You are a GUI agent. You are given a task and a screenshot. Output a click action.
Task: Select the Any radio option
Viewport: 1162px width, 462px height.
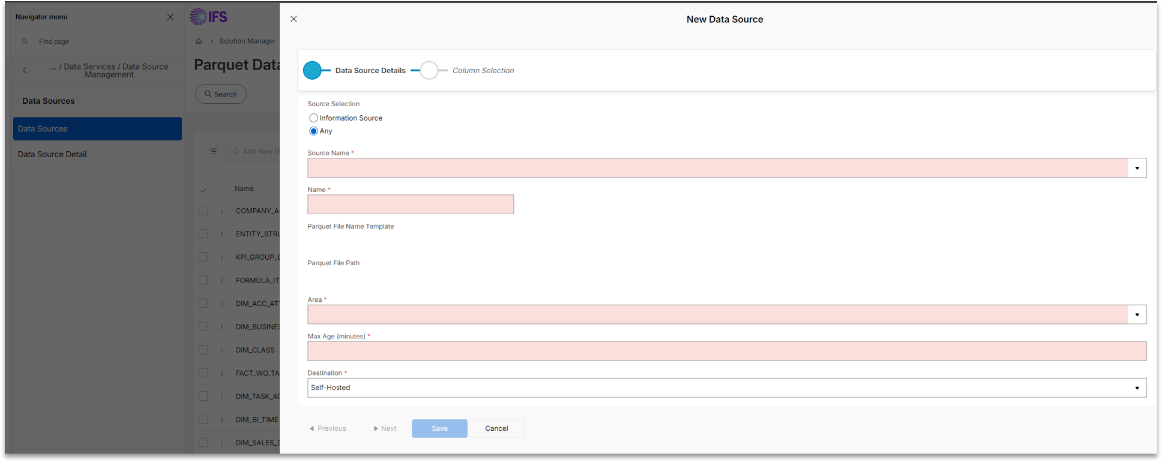[313, 131]
